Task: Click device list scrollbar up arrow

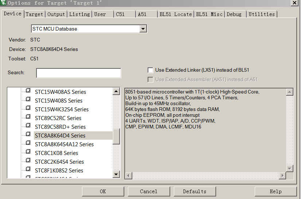Action: 116,92
